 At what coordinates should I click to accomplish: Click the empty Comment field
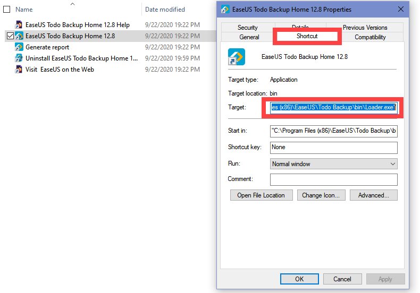coord(333,179)
